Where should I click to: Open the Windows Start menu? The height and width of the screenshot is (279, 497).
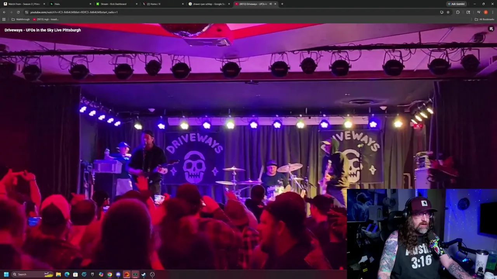pyautogui.click(x=6, y=274)
